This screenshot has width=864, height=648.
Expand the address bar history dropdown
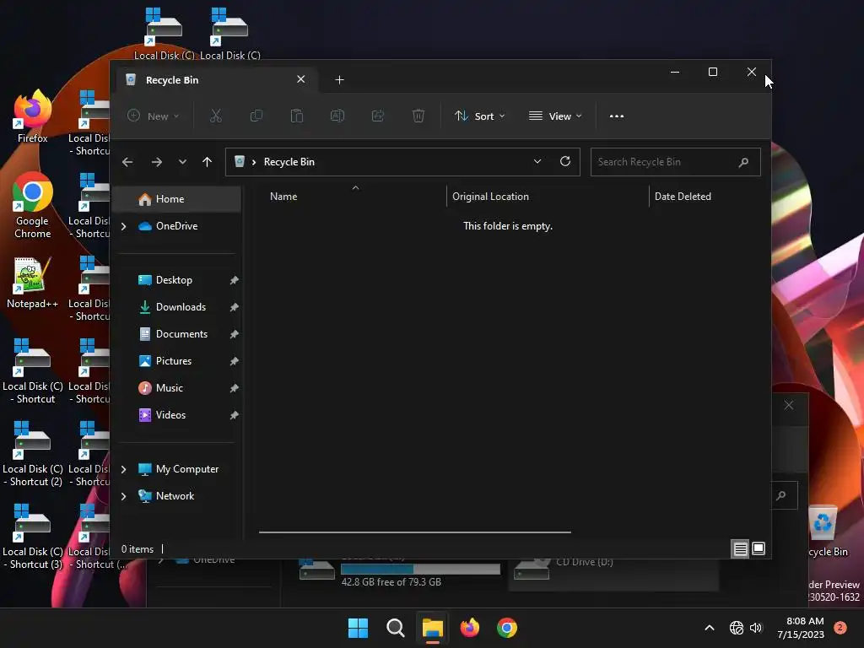click(537, 161)
